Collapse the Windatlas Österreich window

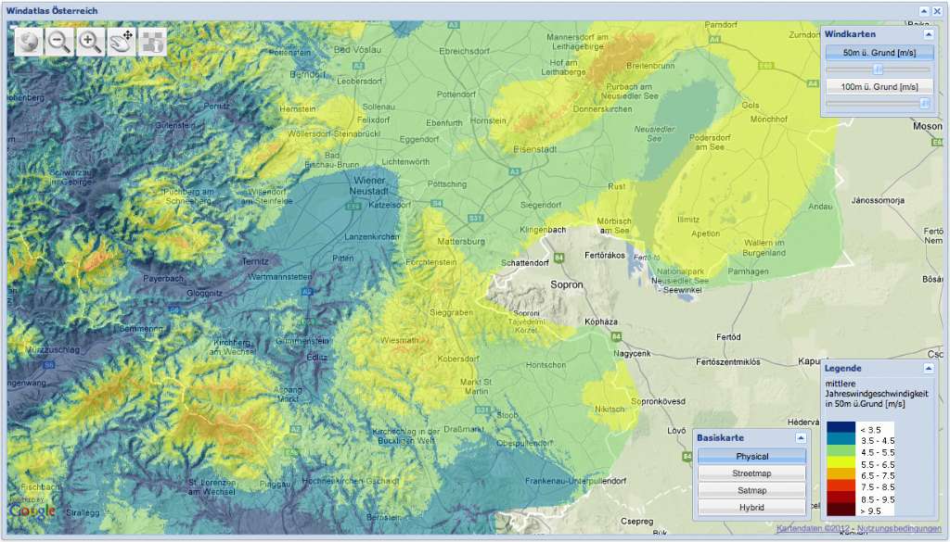tap(924, 10)
